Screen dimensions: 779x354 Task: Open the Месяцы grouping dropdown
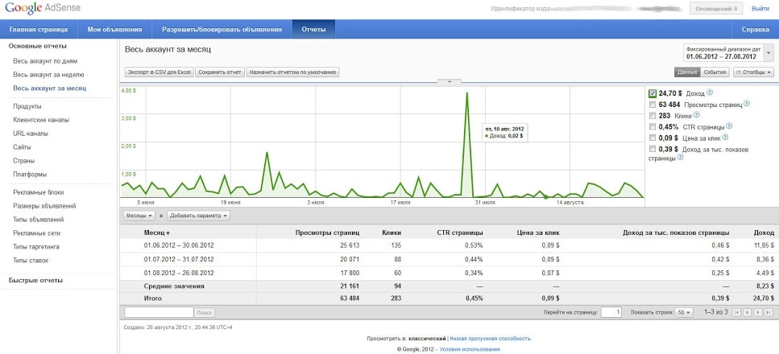pos(139,216)
